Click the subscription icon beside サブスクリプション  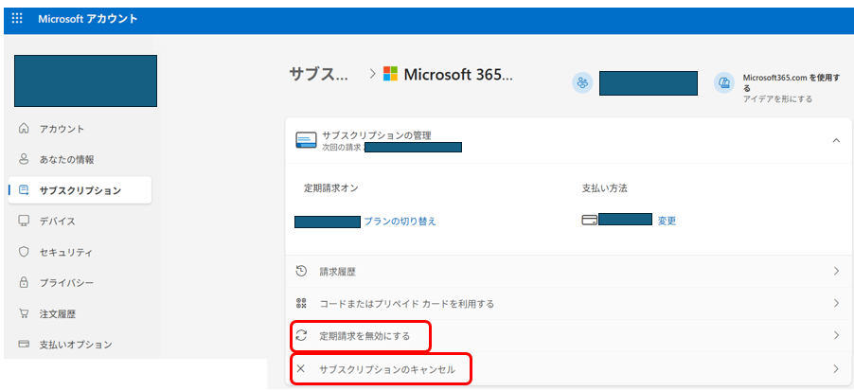[x=24, y=190]
